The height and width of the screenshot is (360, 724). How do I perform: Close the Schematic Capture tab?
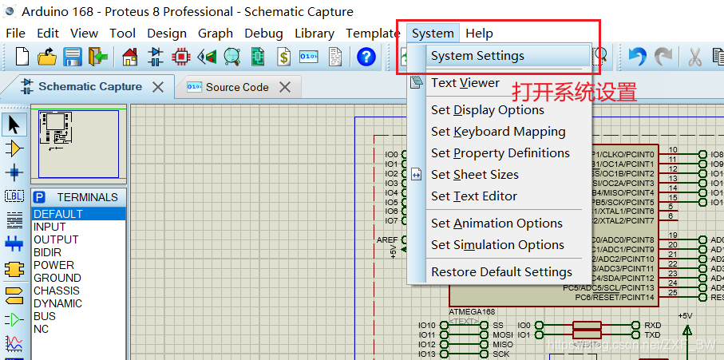click(158, 87)
